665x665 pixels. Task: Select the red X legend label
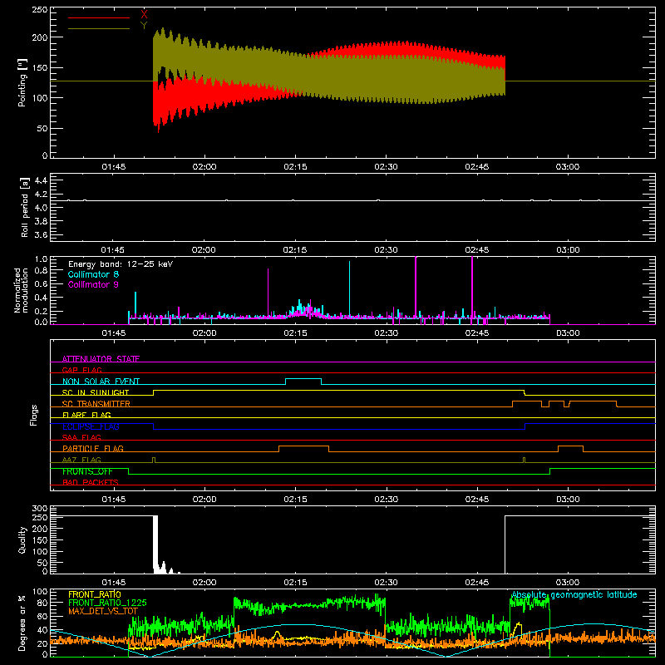(144, 14)
